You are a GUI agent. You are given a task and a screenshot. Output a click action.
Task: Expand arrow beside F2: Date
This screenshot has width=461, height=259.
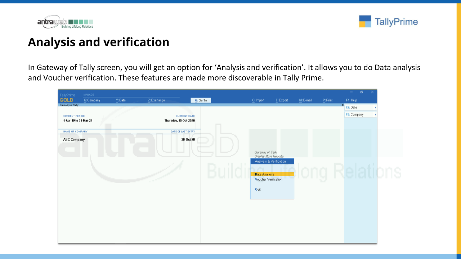pos(376,108)
